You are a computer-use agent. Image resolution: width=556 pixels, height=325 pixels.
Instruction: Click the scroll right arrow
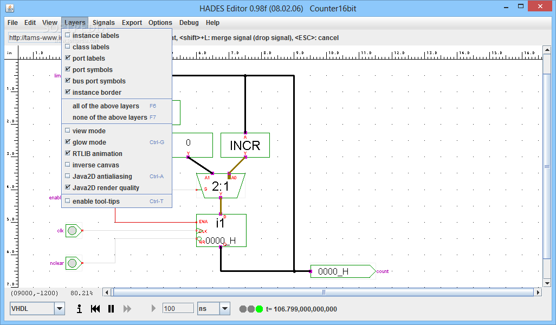coord(538,292)
